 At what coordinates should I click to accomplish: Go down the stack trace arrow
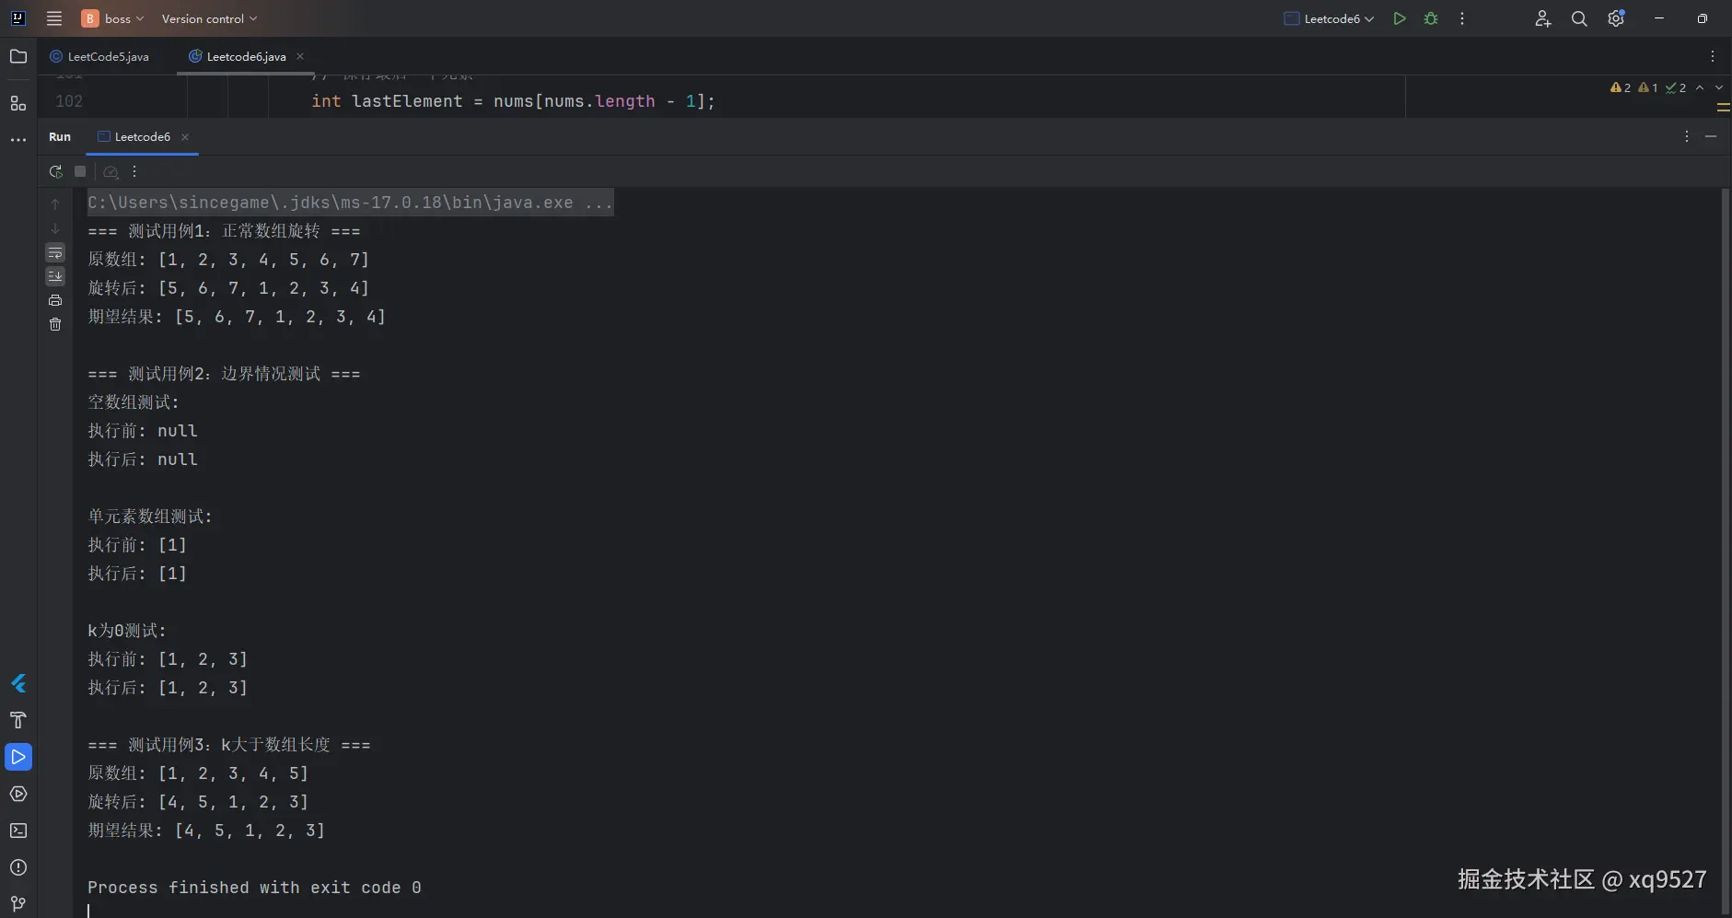click(x=55, y=227)
